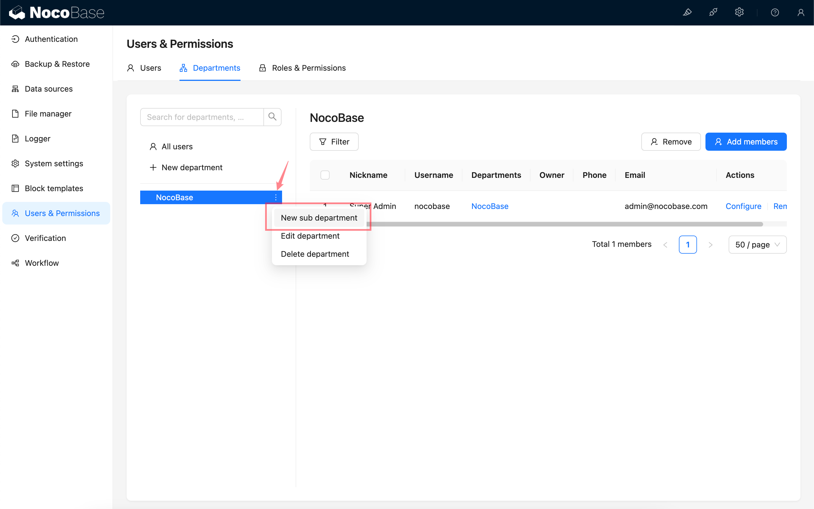The height and width of the screenshot is (509, 814).
Task: Open Workflow in the sidebar
Action: pyautogui.click(x=42, y=263)
